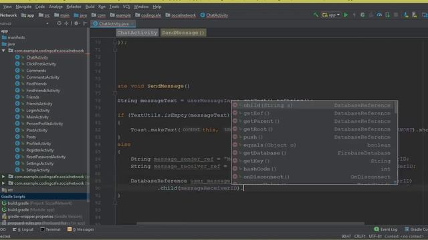Open the Analyze menu
The width and height of the screenshot is (428, 240).
click(x=56, y=7)
